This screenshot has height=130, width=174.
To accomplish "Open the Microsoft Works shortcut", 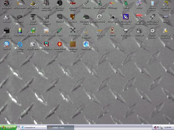I will [x=73, y=3].
